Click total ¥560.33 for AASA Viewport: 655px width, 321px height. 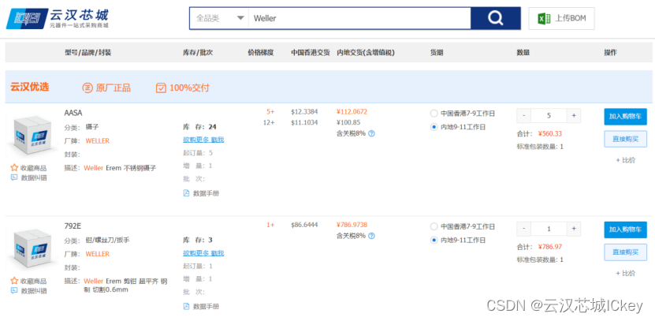coord(550,134)
